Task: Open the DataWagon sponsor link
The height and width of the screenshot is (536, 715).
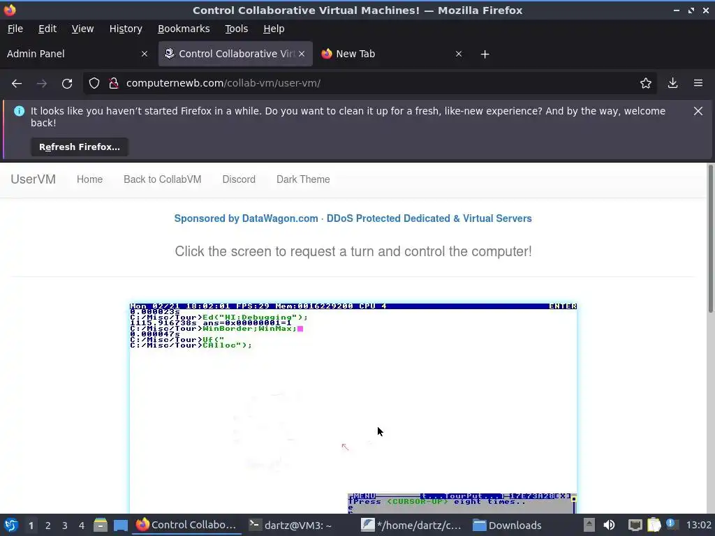Action: coord(353,218)
